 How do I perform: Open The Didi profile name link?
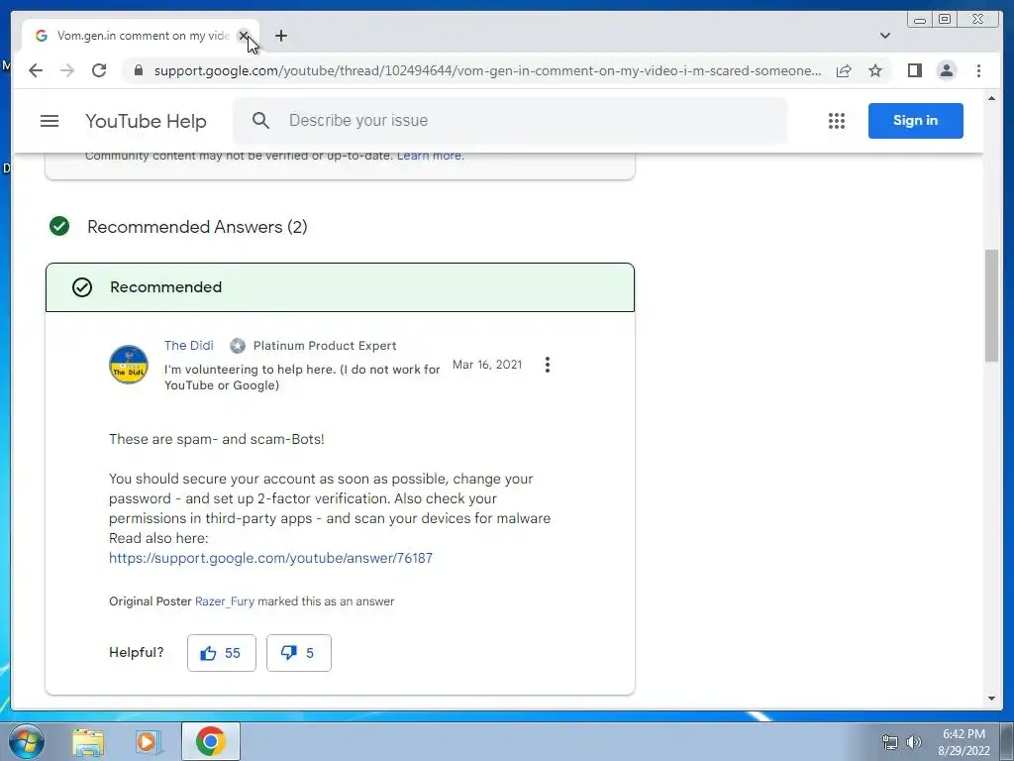pos(189,346)
